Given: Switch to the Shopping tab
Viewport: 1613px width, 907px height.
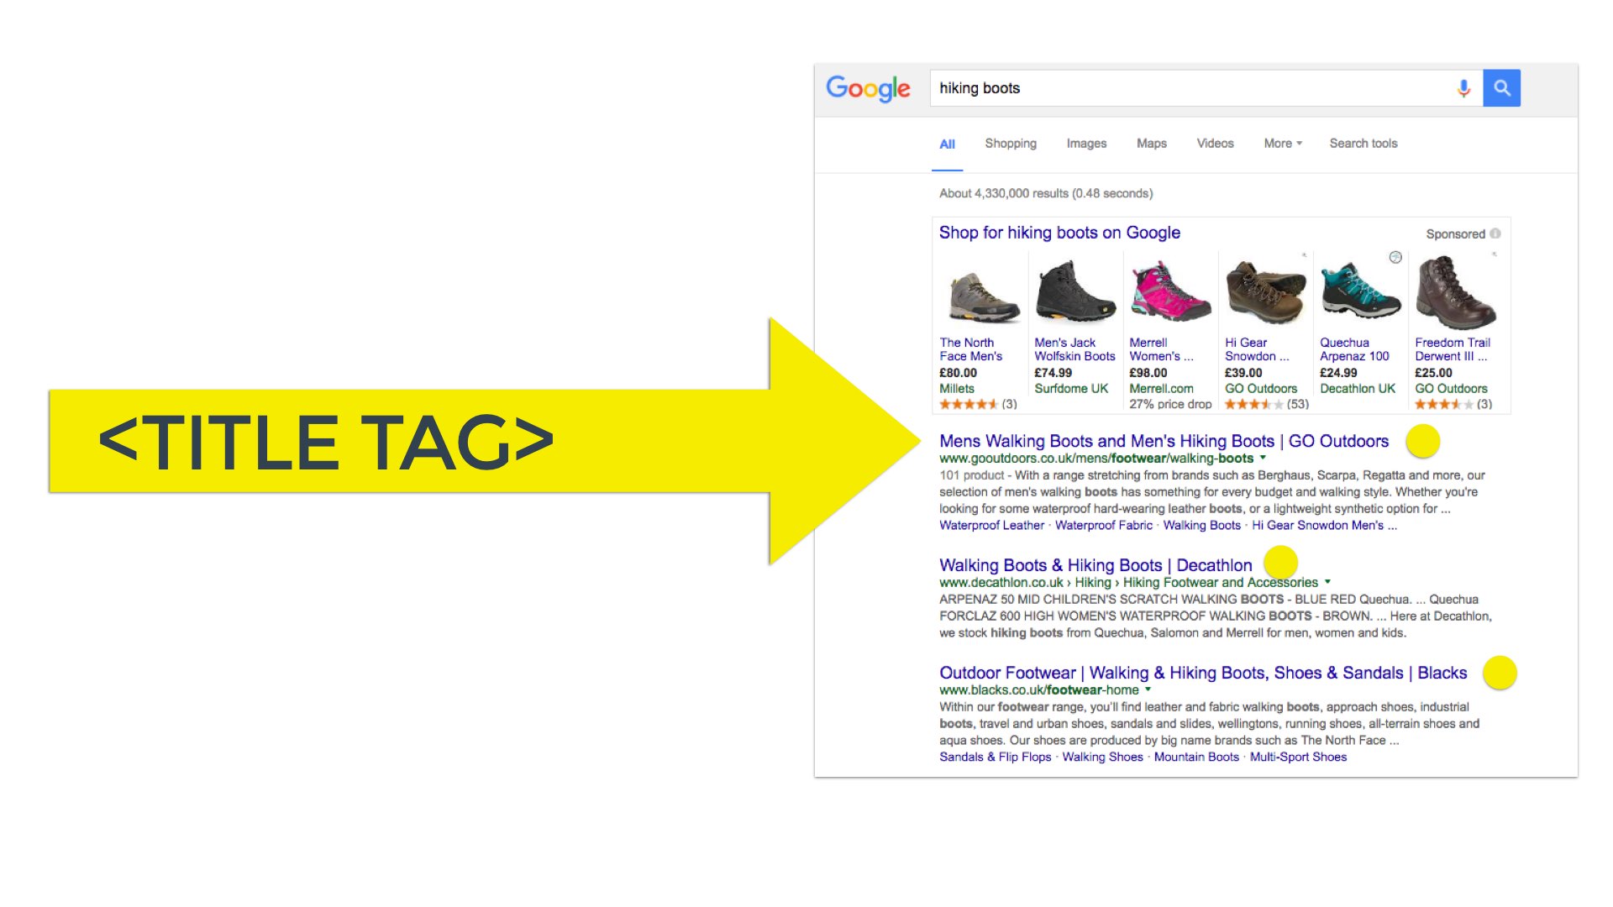Looking at the screenshot, I should click(x=1011, y=144).
